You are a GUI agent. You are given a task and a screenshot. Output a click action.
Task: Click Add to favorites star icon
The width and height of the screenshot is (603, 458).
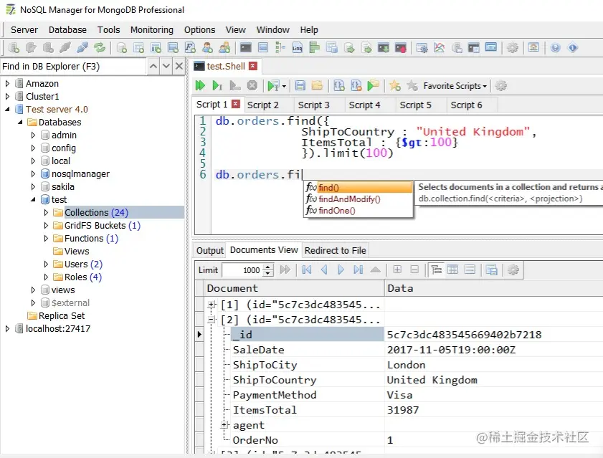pyautogui.click(x=395, y=85)
